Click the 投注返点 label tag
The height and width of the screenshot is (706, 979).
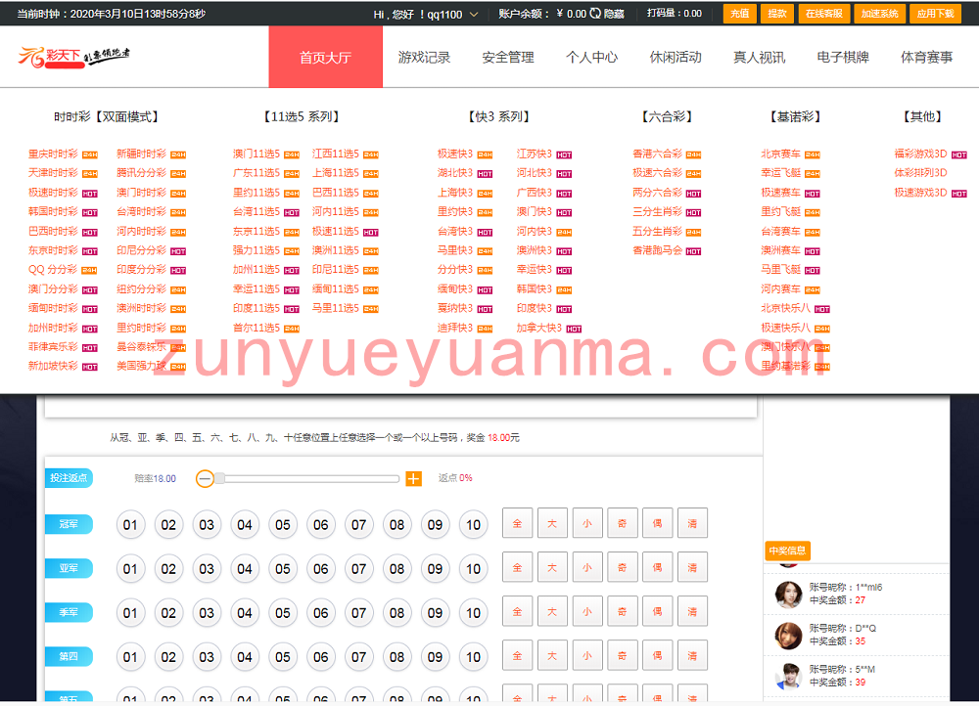pyautogui.click(x=69, y=478)
